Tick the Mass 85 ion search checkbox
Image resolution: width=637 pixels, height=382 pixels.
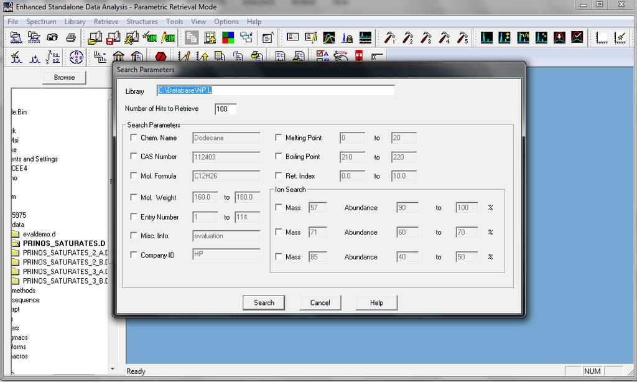[278, 257]
